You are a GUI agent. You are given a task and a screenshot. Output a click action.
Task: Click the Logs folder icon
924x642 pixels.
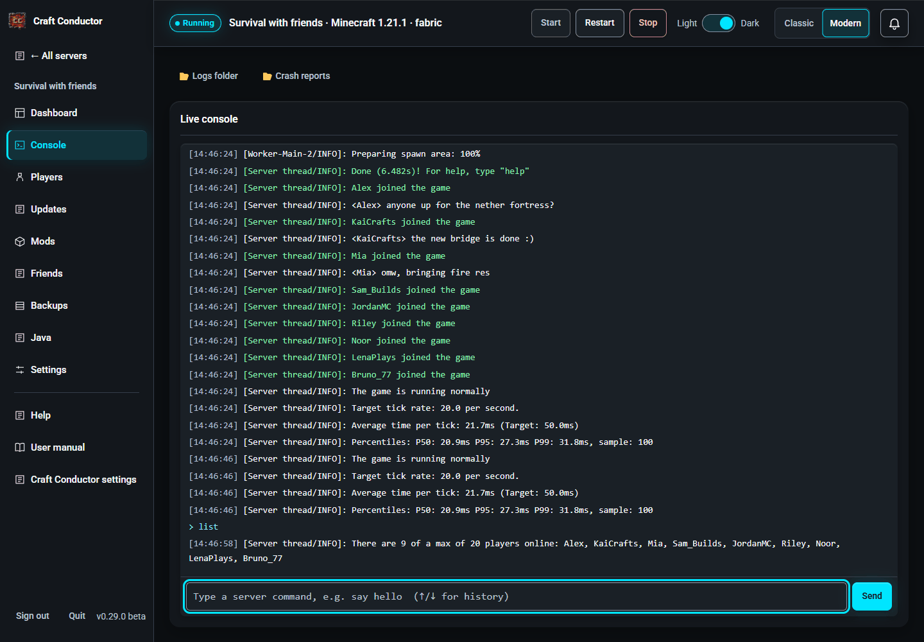(184, 76)
